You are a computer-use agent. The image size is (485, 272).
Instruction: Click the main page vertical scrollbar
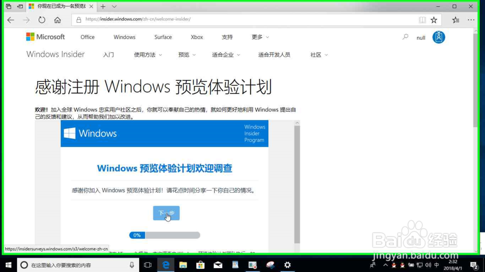tap(475, 80)
